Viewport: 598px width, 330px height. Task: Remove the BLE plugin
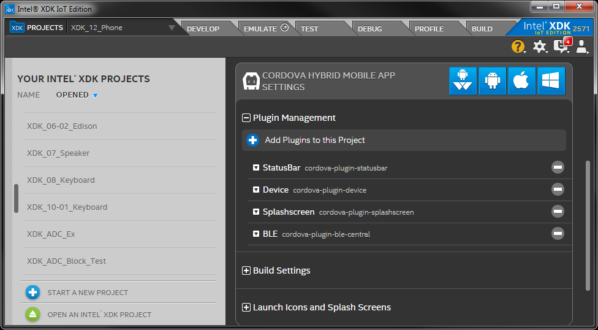click(558, 233)
